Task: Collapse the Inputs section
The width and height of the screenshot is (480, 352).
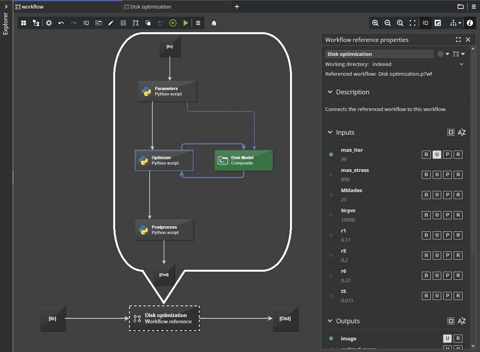Action: pos(330,132)
